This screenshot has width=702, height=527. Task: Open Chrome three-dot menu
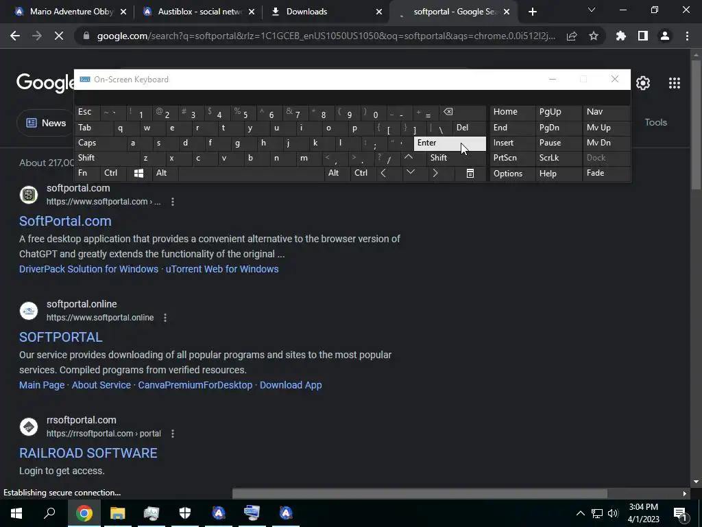[x=687, y=36]
